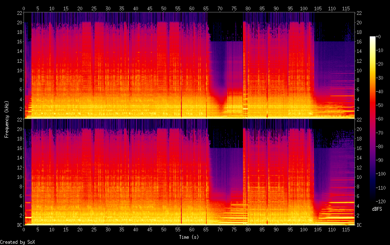The image size is (390, 245).
Task: Select the 115 mark on the top time axis
Action: [346, 8]
